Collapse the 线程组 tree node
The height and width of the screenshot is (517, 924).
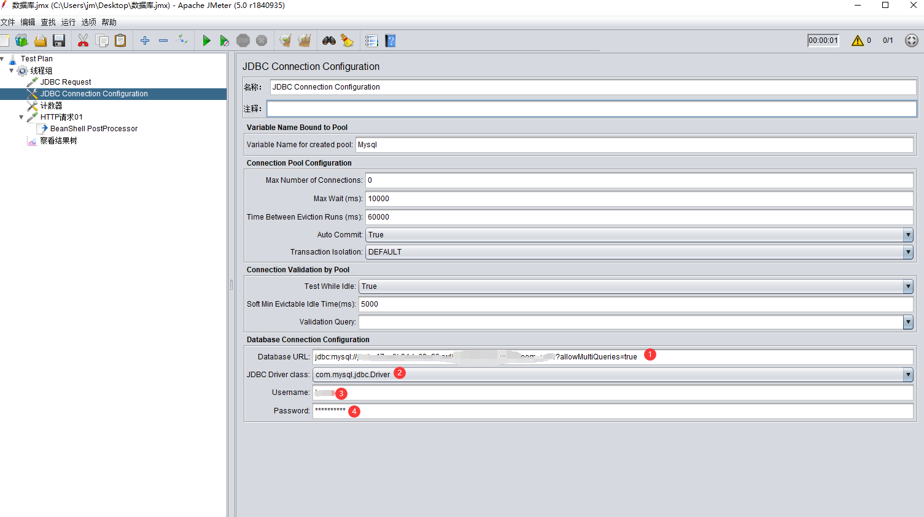point(11,71)
